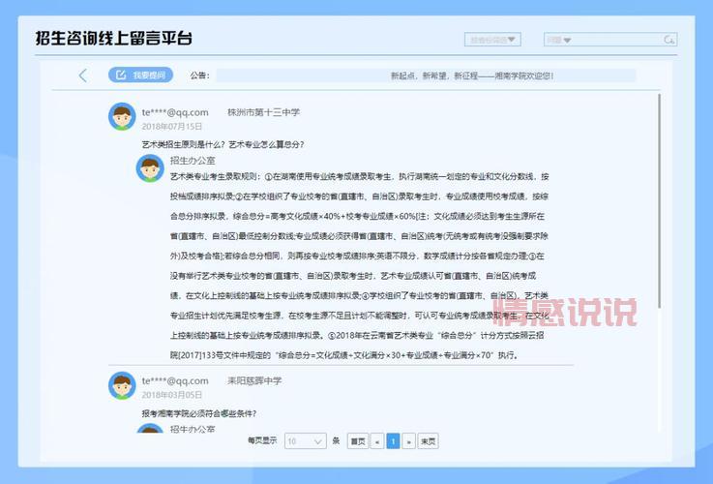Click the question 报考湘南学院必须符合哪些条件?
This screenshot has height=484, width=713.
click(x=198, y=413)
